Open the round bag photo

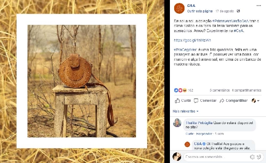click(x=82, y=81)
